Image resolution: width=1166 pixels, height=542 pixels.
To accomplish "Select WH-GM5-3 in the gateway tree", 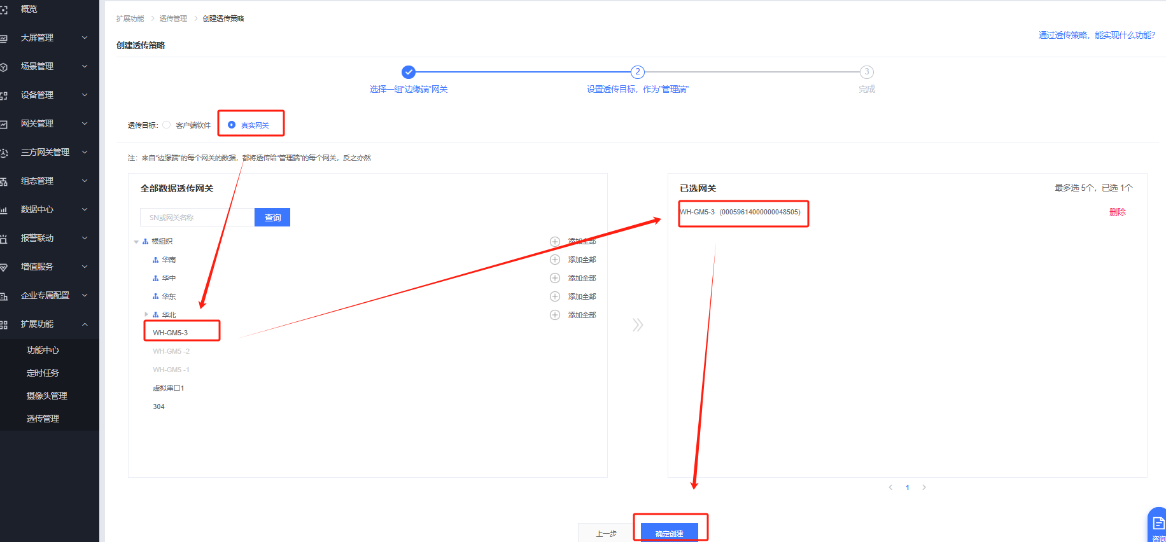I will point(171,333).
